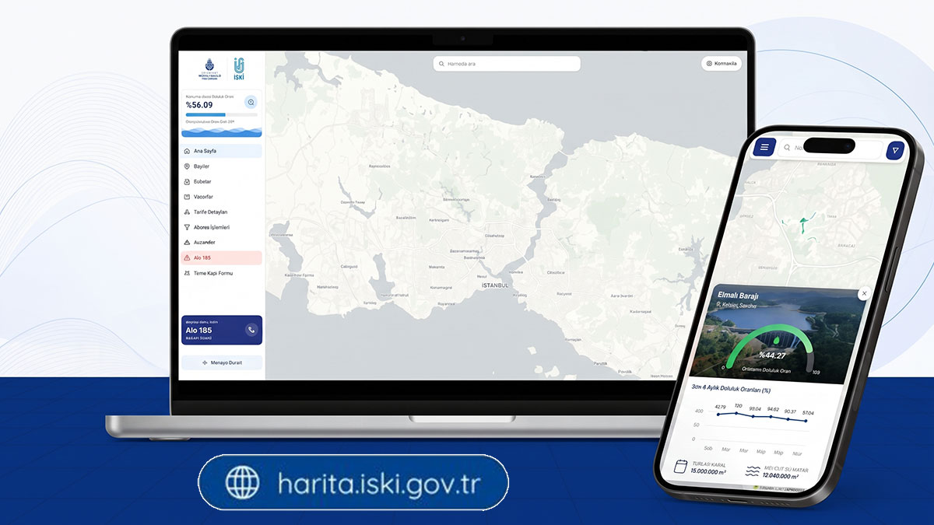Screen dimensions: 934x525
Task: Click the icon beside Teme Kapi Formu
Action: 187,273
